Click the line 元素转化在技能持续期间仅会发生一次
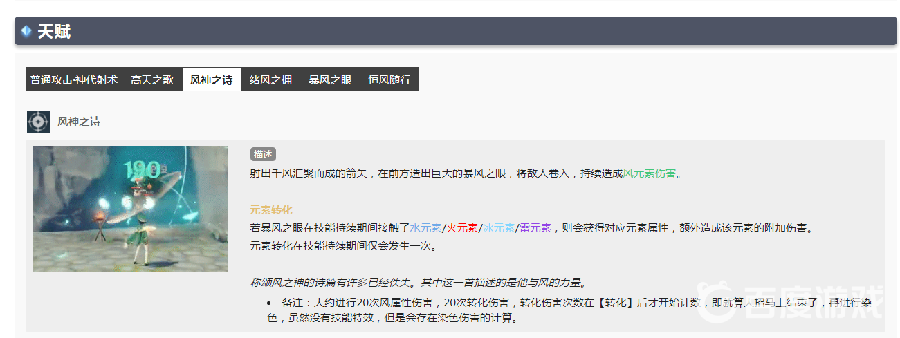Screen dimensions: 900x338 (x=343, y=245)
